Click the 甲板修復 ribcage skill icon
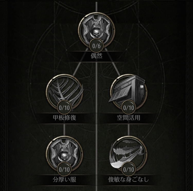The height and width of the screenshot is (191, 193). click(64, 93)
